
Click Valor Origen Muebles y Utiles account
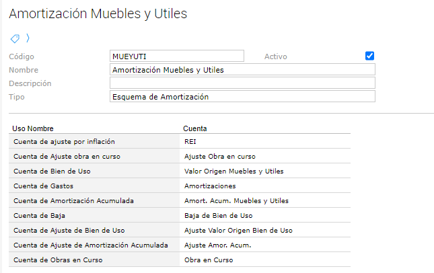tap(233, 171)
